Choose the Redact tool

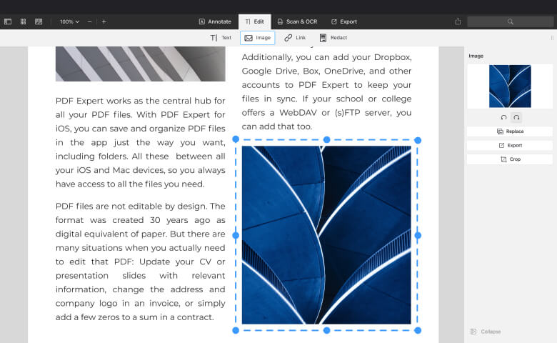pyautogui.click(x=333, y=37)
